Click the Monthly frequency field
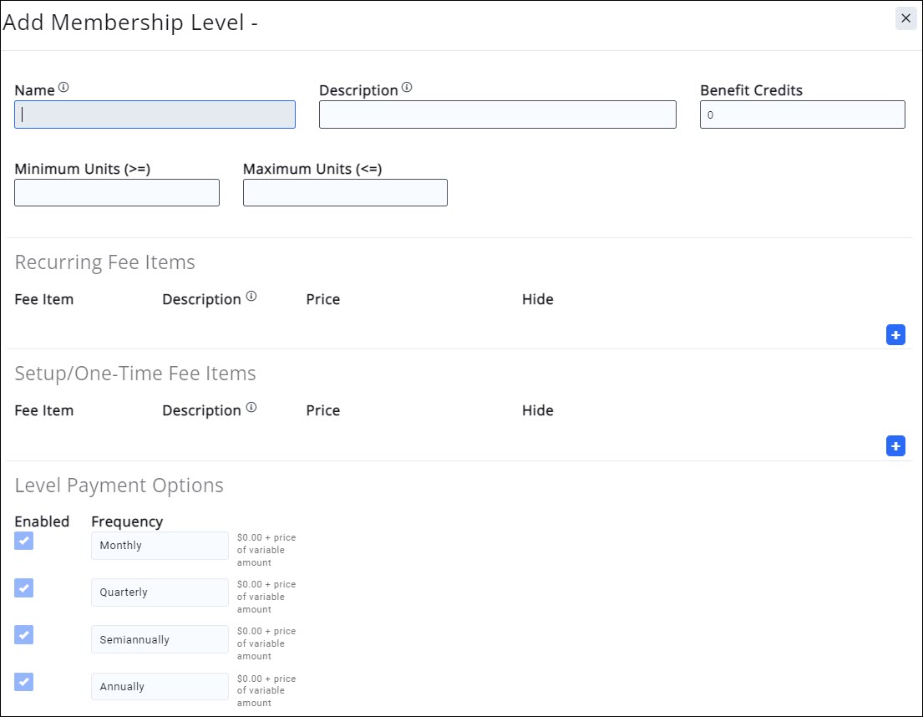The image size is (923, 717). [x=160, y=546]
